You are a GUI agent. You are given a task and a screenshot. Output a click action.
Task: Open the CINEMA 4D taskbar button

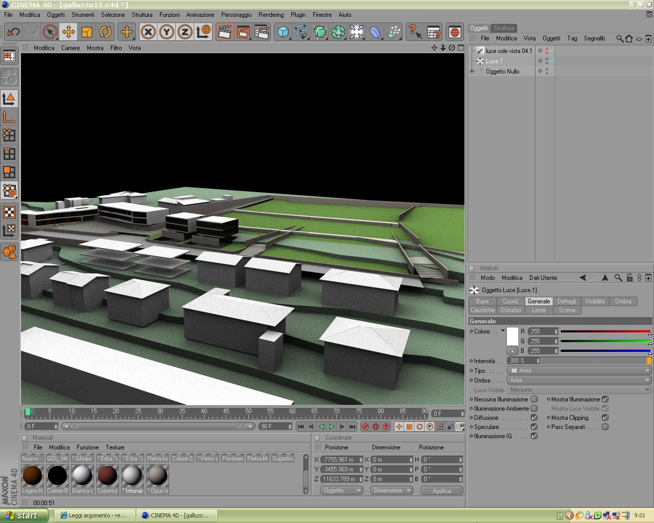click(176, 515)
